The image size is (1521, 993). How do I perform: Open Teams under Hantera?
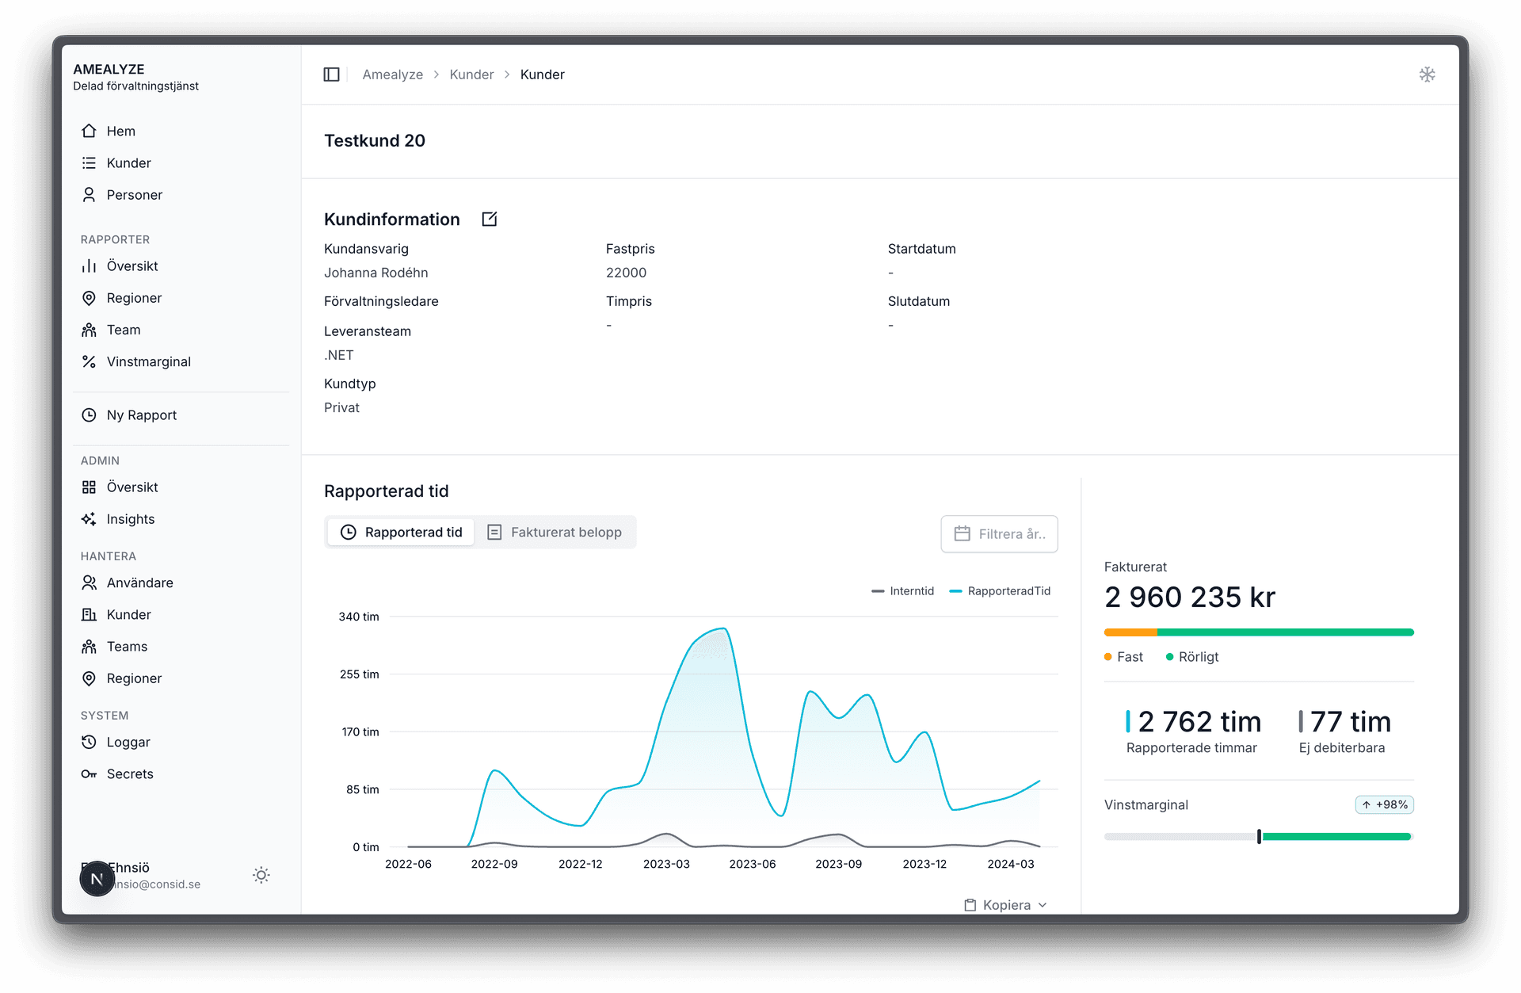(127, 646)
